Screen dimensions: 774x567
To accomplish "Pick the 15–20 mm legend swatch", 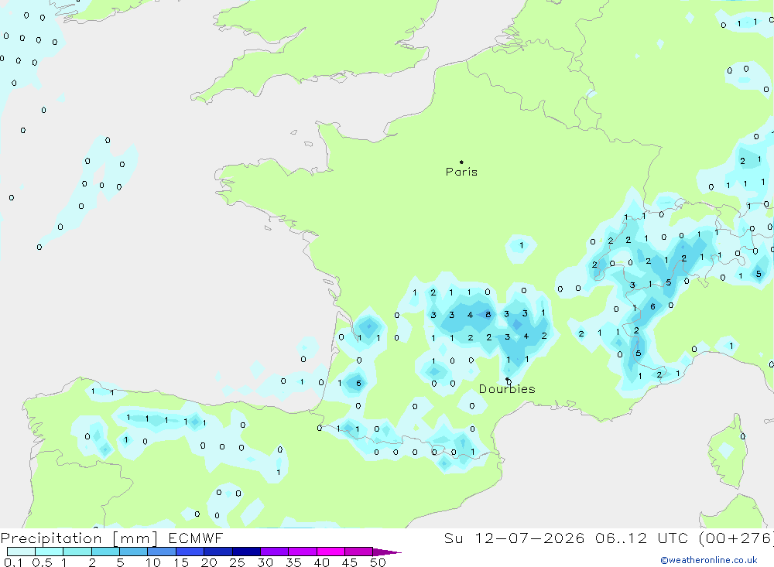I will [190, 552].
